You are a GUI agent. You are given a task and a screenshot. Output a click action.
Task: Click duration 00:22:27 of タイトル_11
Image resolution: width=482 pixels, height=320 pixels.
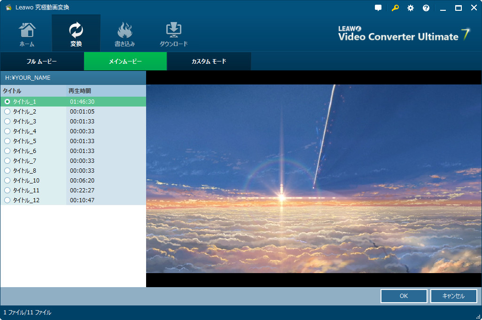(x=82, y=190)
